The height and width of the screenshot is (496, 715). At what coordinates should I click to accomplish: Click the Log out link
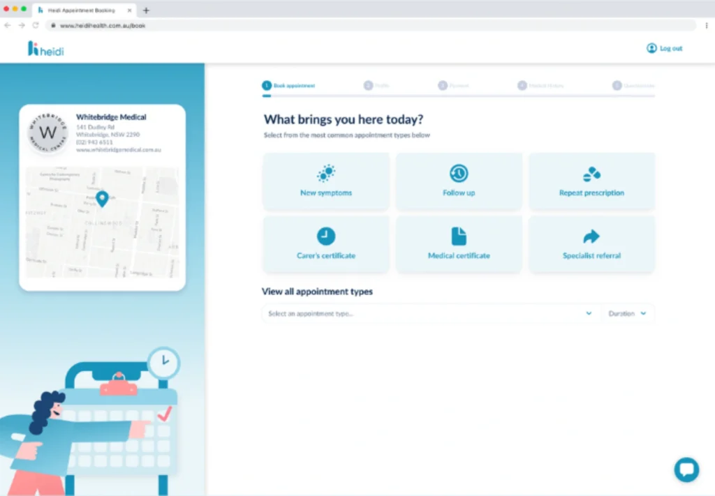pyautogui.click(x=671, y=48)
